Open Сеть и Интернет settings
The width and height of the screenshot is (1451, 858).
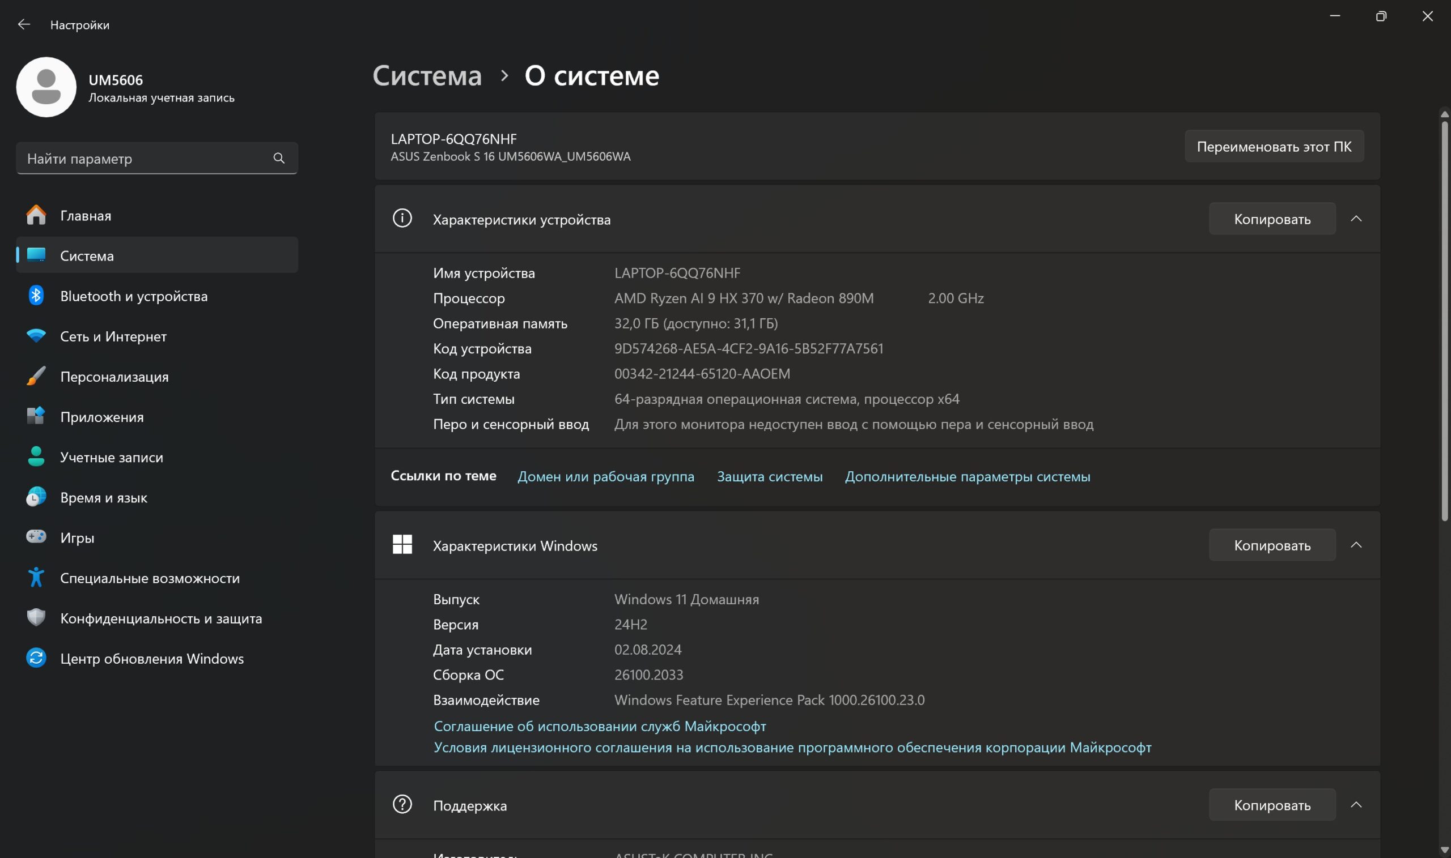point(157,336)
